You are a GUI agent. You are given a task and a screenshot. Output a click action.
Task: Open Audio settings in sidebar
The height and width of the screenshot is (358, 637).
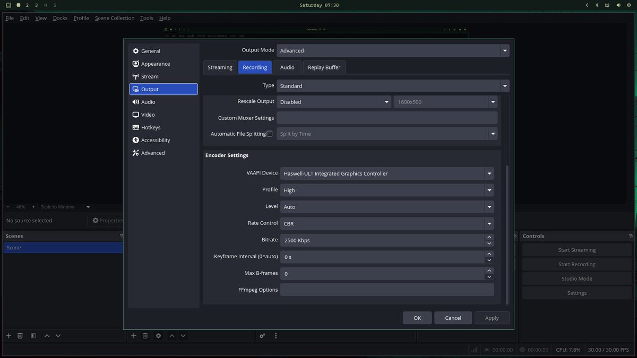pos(163,102)
